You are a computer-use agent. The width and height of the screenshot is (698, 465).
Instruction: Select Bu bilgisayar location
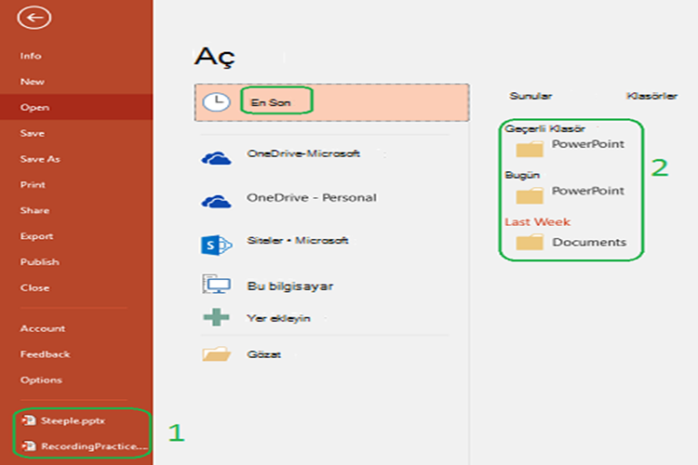(x=290, y=286)
